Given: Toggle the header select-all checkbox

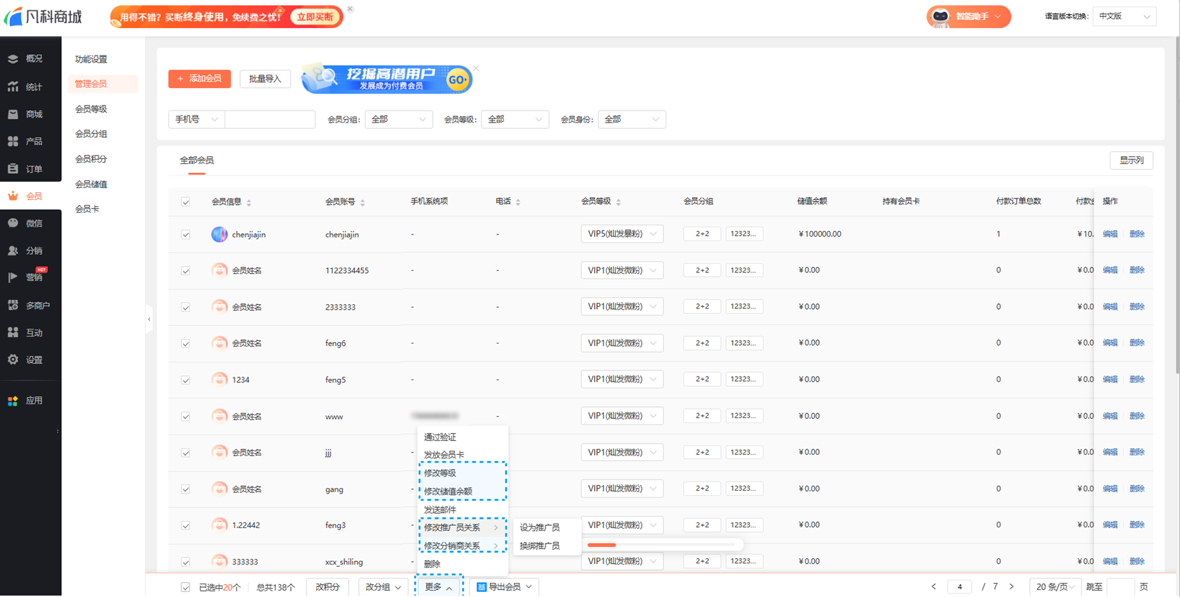Looking at the screenshot, I should (186, 202).
